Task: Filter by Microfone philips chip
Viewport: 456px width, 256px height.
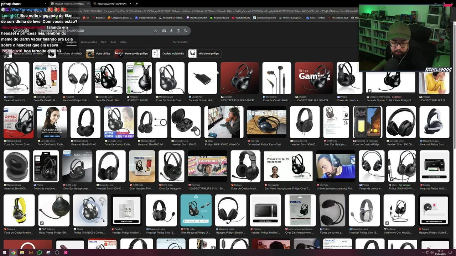Action: coord(204,53)
